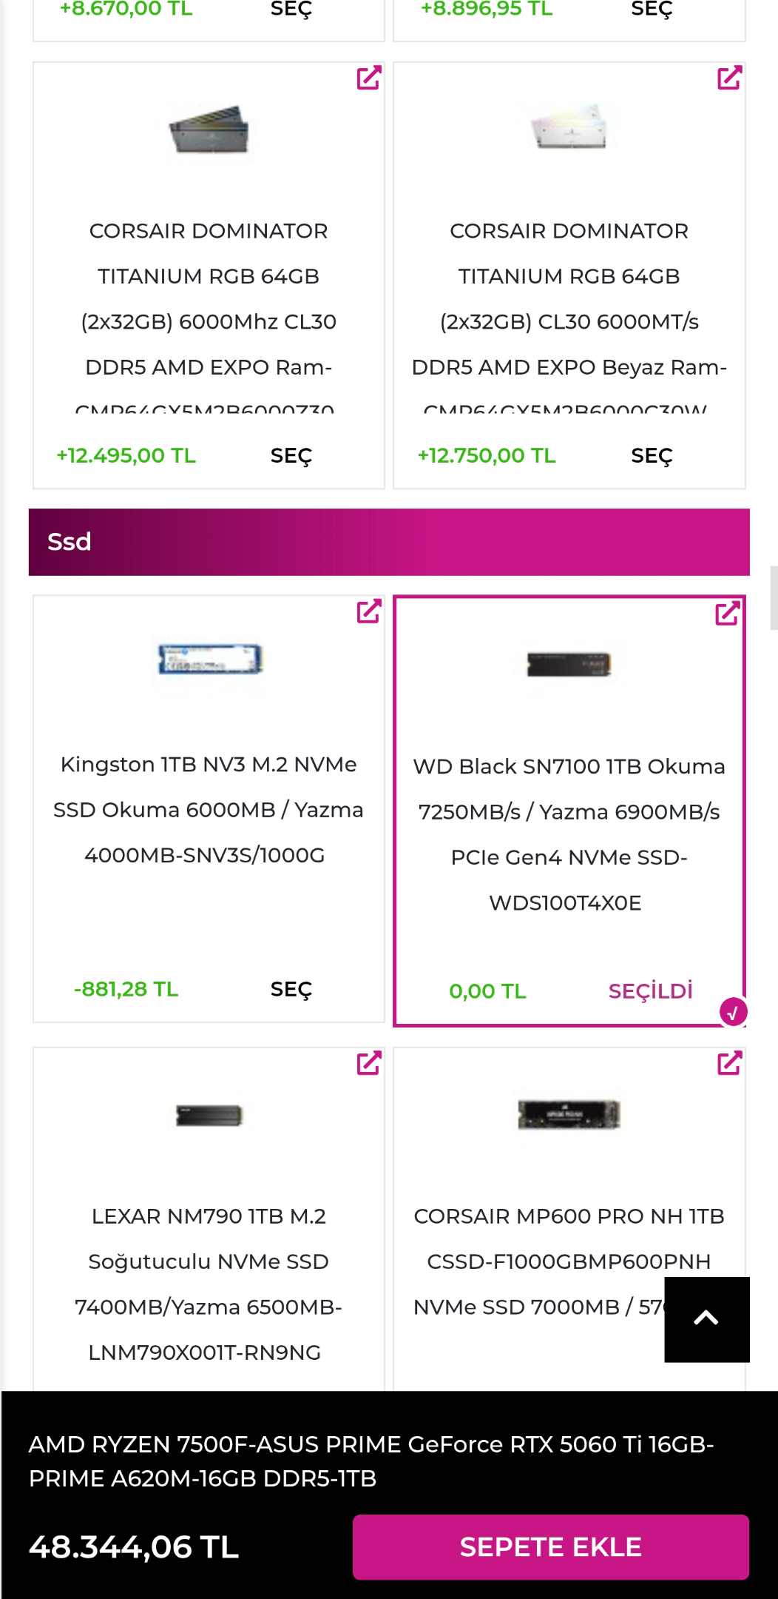Open CORSAIR MP600 PRO NH product image
The image size is (778, 1599).
pos(569,1114)
